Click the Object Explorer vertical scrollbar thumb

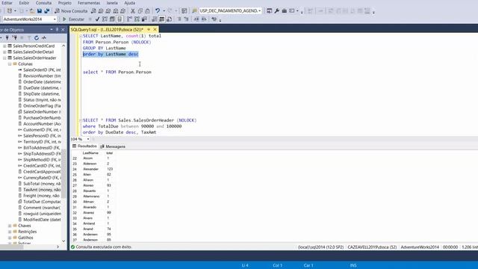63,174
